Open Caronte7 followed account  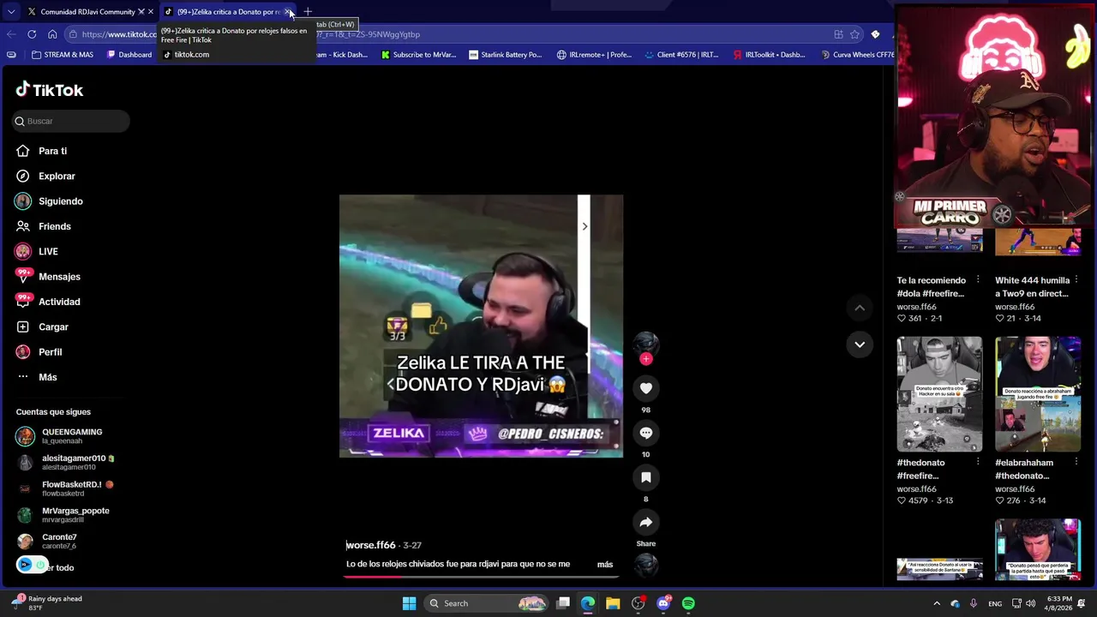[x=59, y=541]
